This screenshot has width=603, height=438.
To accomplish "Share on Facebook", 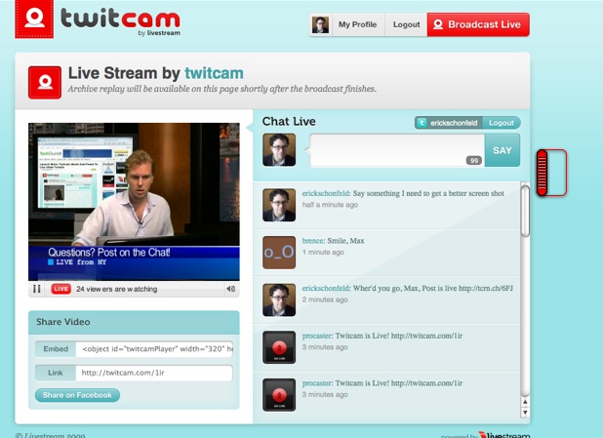I will 77,395.
